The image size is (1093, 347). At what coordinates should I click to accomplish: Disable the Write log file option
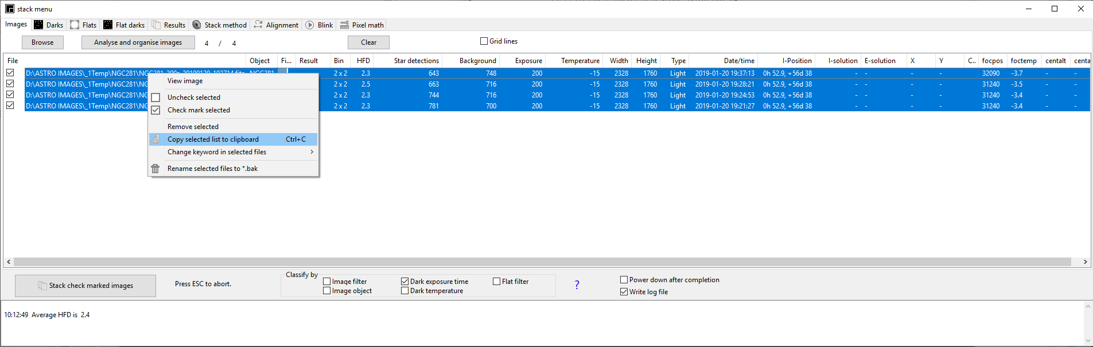[x=624, y=292]
